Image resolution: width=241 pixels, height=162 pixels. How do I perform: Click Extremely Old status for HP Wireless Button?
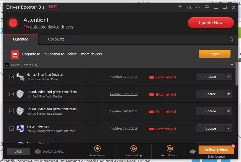pos(162,77)
